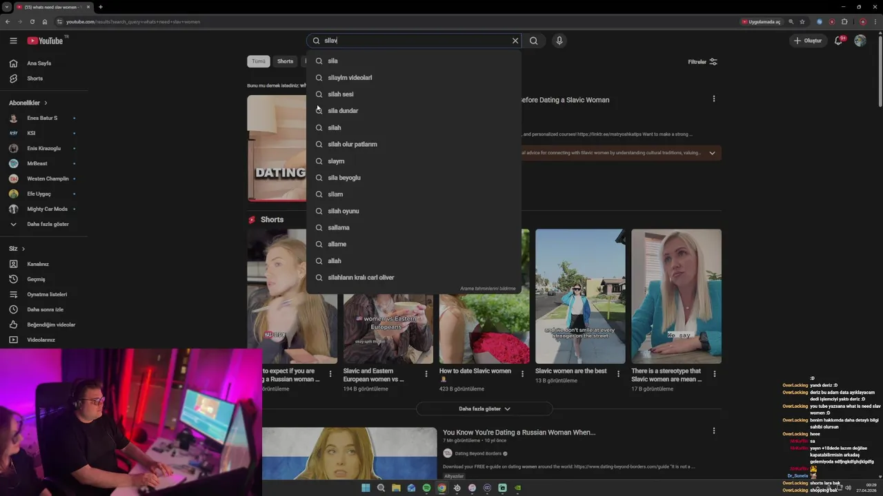The width and height of the screenshot is (883, 496).
Task: Choose suggestion 'silah olur patlarım'
Action: [414, 144]
